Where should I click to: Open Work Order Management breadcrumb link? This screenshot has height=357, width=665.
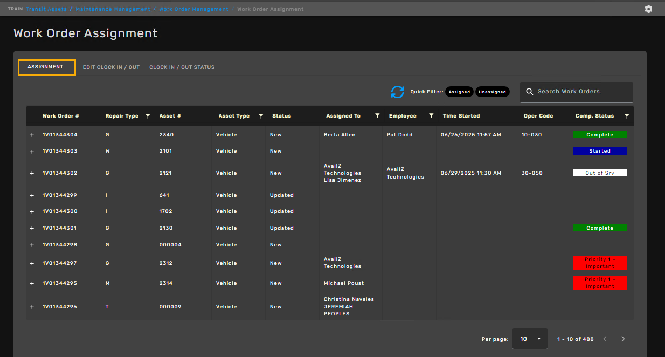tap(193, 9)
